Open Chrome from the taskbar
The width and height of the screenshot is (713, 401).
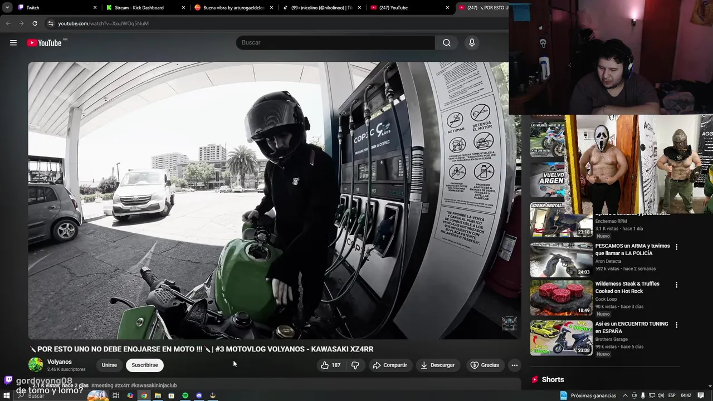tap(144, 395)
